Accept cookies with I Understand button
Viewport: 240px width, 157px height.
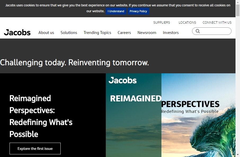click(116, 11)
